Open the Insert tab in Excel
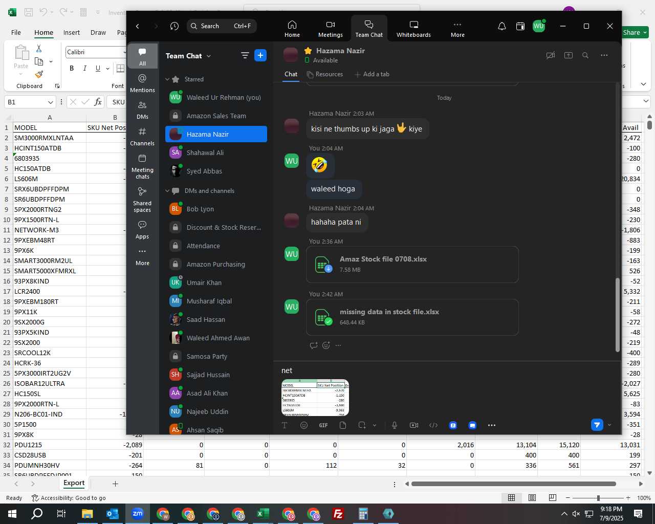 tap(72, 32)
